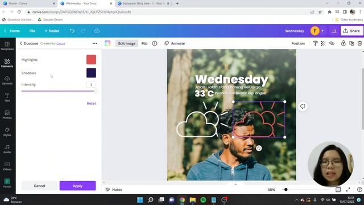The image size is (364, 205).
Task: Open the image color gradient picker
Action: point(107,43)
